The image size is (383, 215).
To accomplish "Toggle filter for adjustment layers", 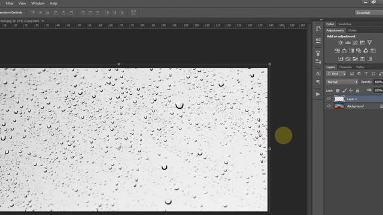I will (359, 73).
